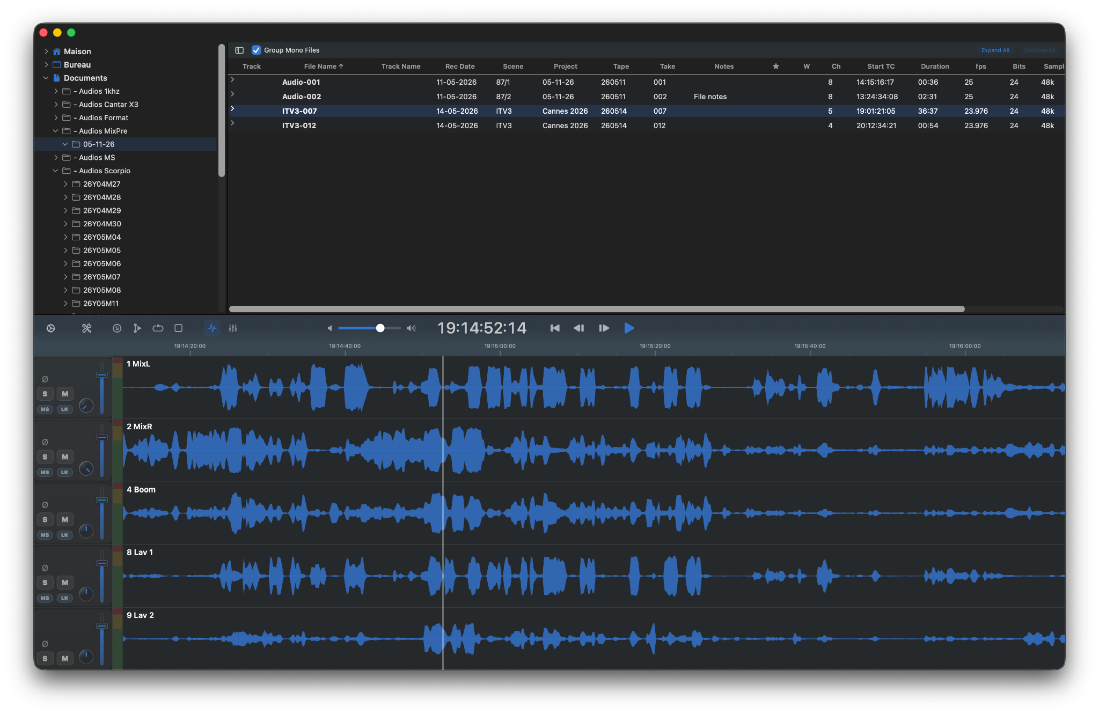
Task: Click the circled S solo icon in the toolbar
Action: pos(117,328)
